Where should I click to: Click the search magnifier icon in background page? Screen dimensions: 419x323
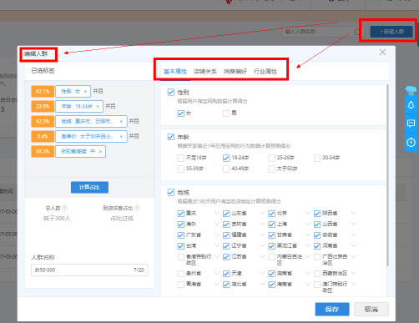click(x=357, y=32)
